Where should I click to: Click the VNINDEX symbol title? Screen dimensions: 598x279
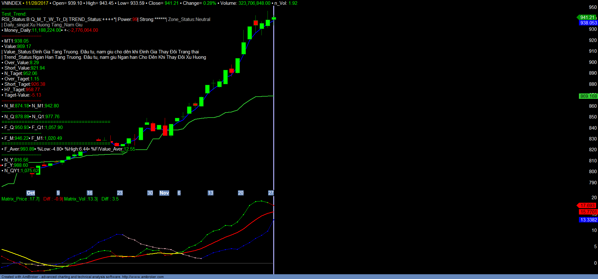pyautogui.click(x=11, y=3)
